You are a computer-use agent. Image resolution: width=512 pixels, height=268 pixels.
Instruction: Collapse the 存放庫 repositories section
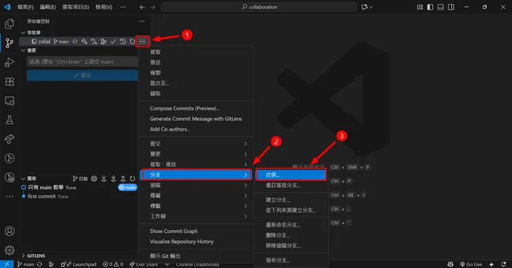tap(24, 32)
